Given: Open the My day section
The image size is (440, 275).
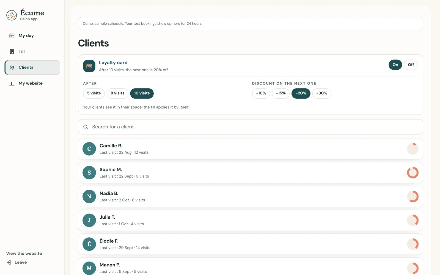Looking at the screenshot, I should 32,36.
